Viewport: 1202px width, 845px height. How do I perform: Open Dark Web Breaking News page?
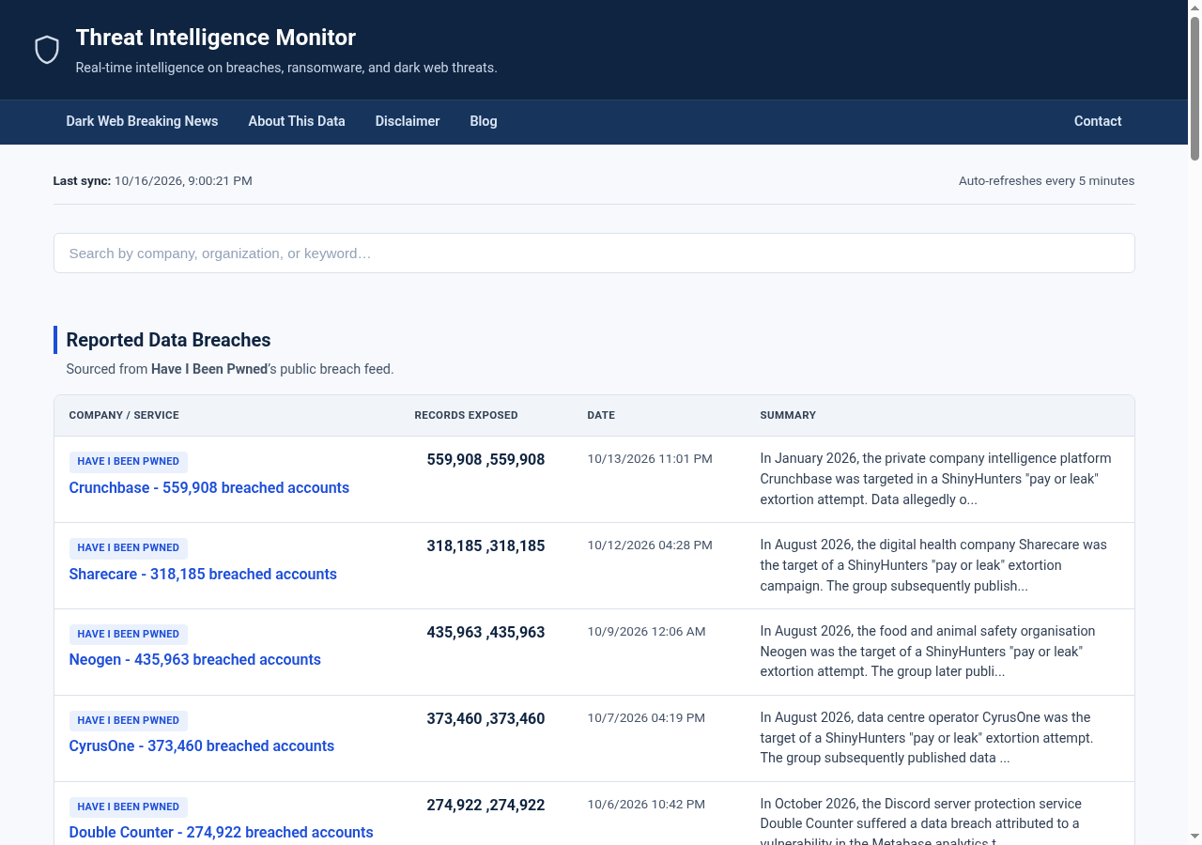click(x=142, y=121)
